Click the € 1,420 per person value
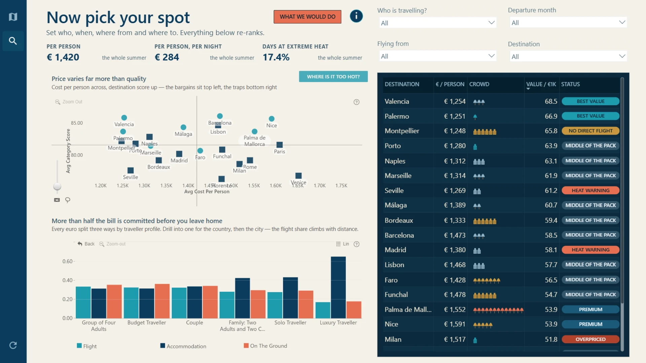This screenshot has height=363, width=646. 63,57
